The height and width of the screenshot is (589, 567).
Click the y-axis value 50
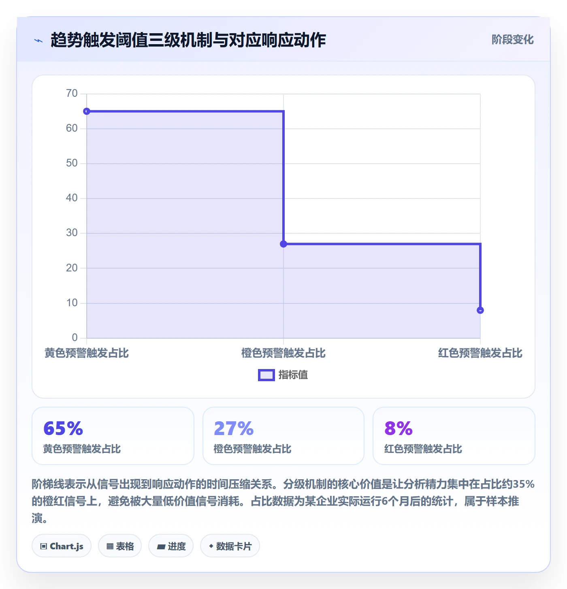[72, 163]
